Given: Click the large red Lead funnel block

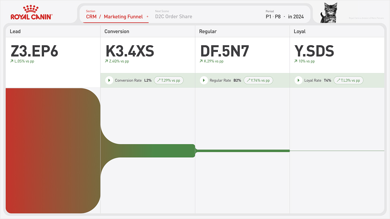Looking at the screenshot, I should pyautogui.click(x=53, y=151).
